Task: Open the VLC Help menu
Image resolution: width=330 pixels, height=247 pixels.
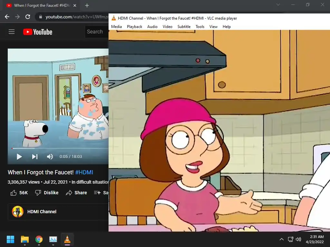Action: (x=227, y=27)
